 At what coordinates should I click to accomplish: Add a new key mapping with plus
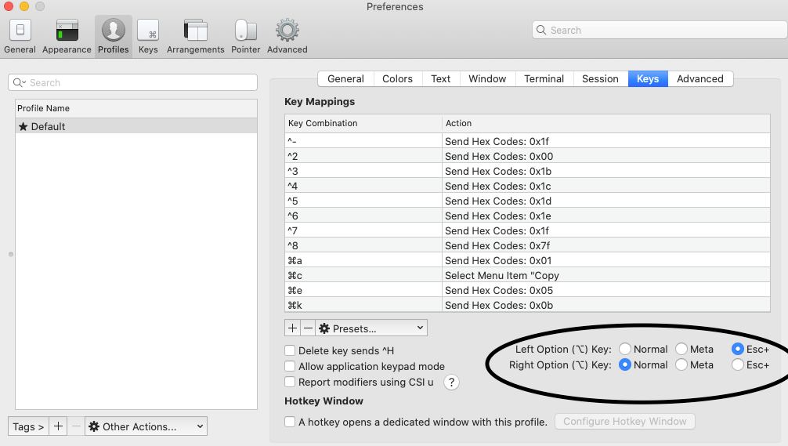(292, 328)
